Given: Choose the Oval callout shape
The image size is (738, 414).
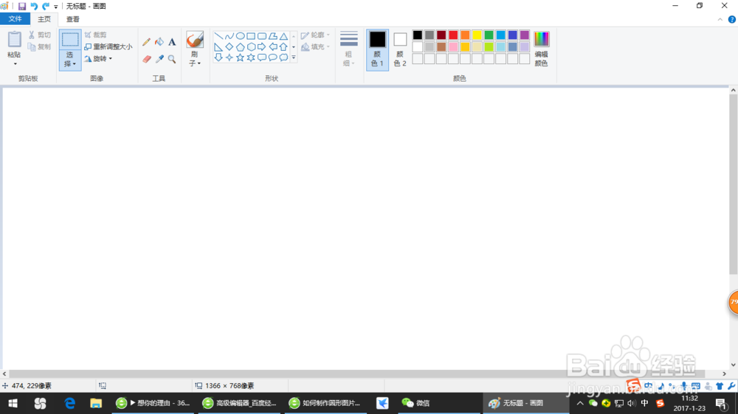Looking at the screenshot, I should pyautogui.click(x=272, y=57).
